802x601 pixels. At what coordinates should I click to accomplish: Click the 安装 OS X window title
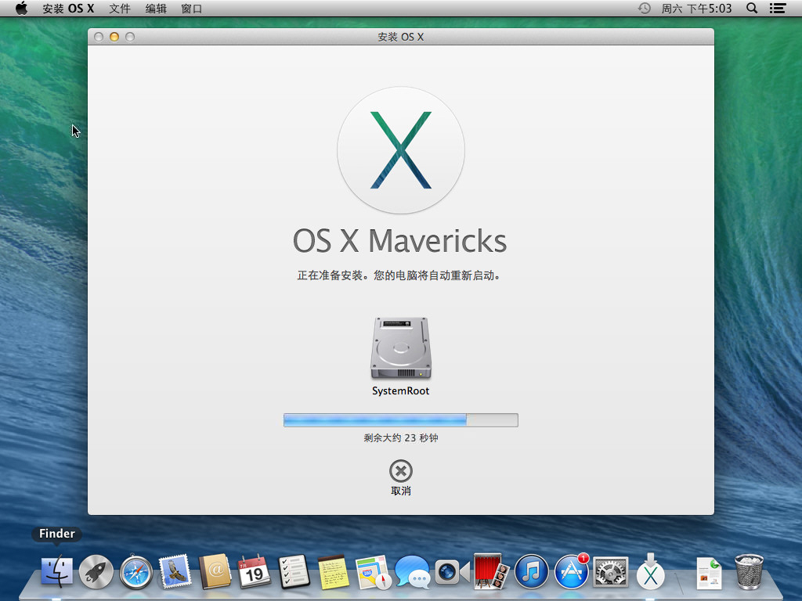(400, 37)
